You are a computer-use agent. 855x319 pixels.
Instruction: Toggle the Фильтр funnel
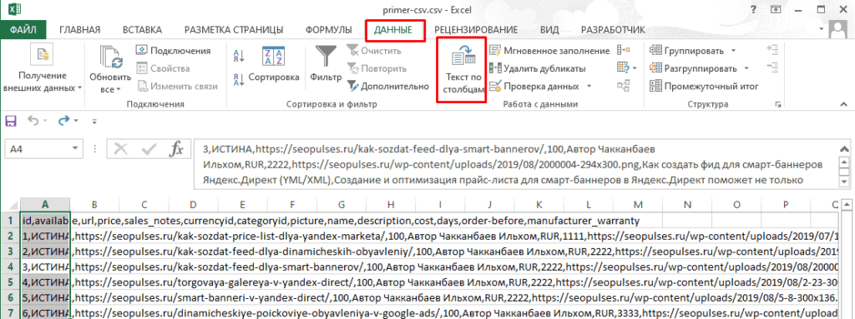click(326, 65)
